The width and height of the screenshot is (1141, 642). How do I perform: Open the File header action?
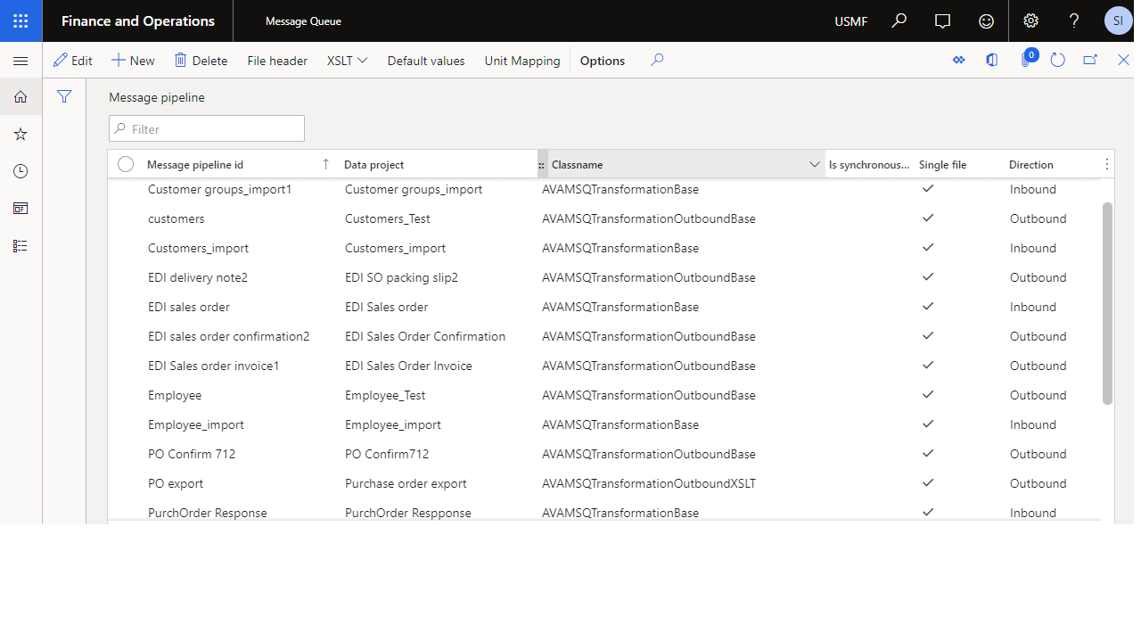[277, 61]
